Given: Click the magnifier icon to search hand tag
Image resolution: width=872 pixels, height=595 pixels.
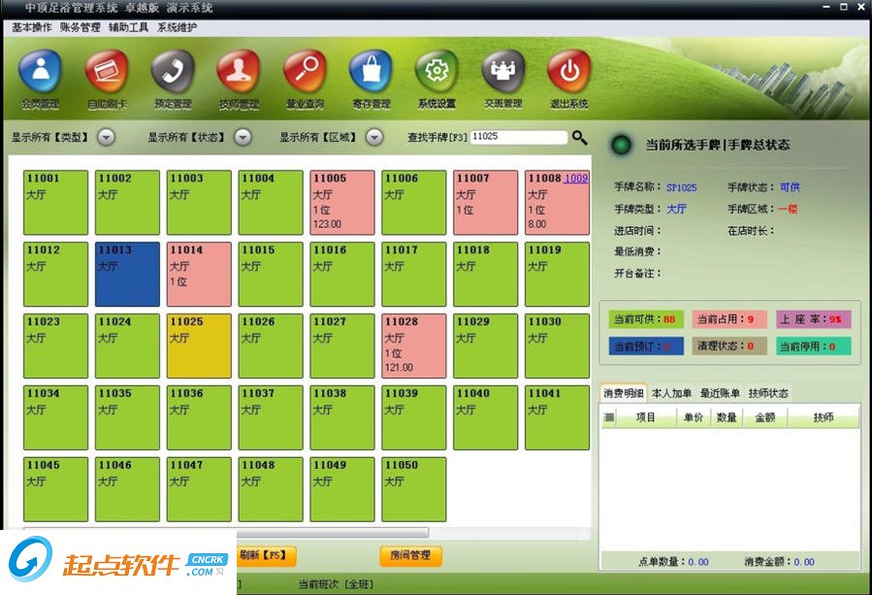Looking at the screenshot, I should (x=579, y=138).
